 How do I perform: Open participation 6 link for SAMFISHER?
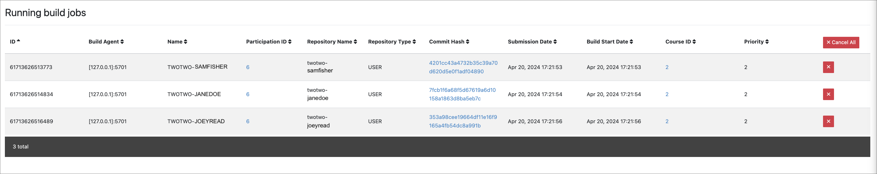point(248,67)
